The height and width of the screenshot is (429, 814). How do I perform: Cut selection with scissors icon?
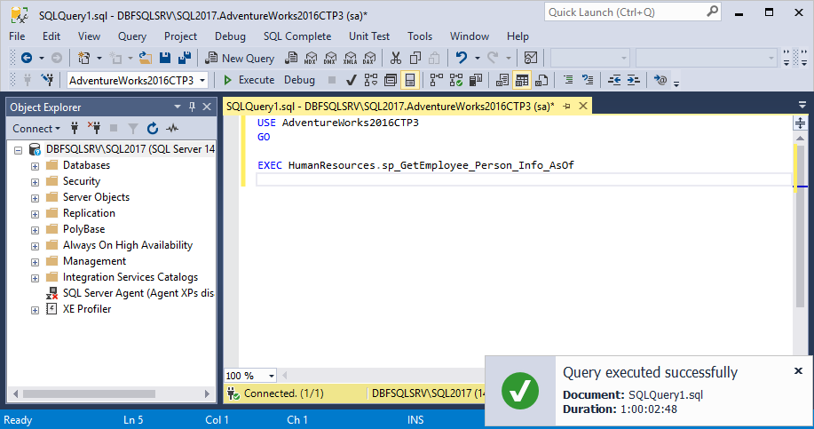(396, 58)
